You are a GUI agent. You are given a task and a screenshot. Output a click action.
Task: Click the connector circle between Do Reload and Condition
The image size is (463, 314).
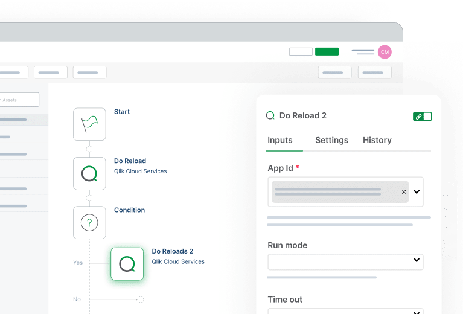pyautogui.click(x=89, y=198)
